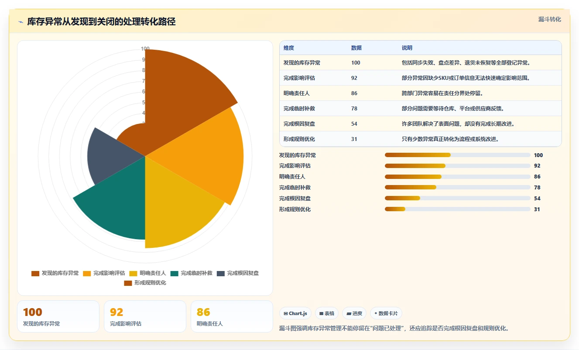Open the data card showing 92

pos(145,316)
